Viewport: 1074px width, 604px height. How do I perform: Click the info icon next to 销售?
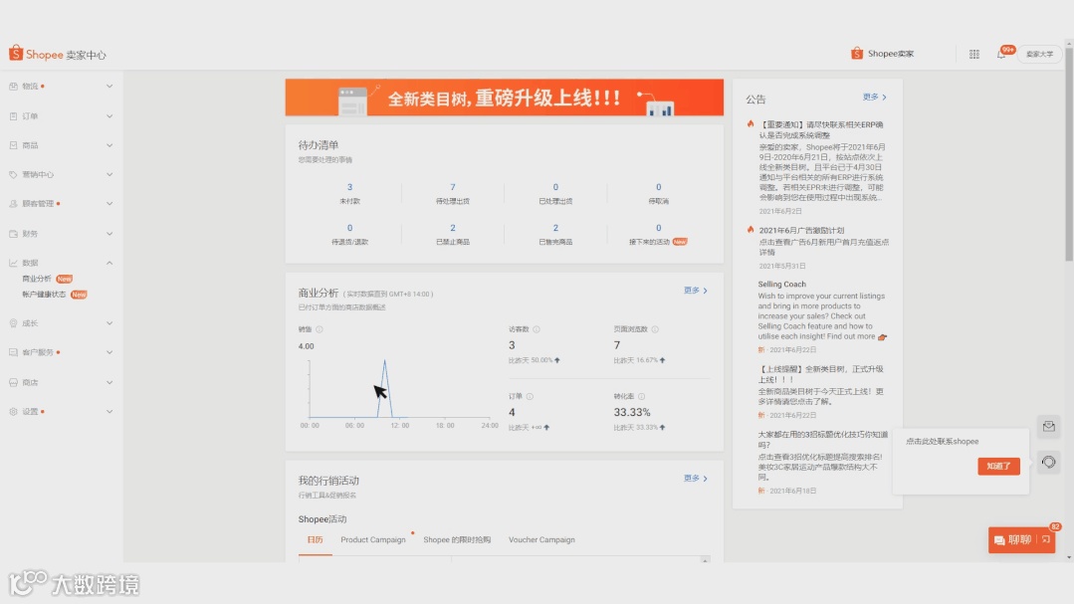[320, 329]
